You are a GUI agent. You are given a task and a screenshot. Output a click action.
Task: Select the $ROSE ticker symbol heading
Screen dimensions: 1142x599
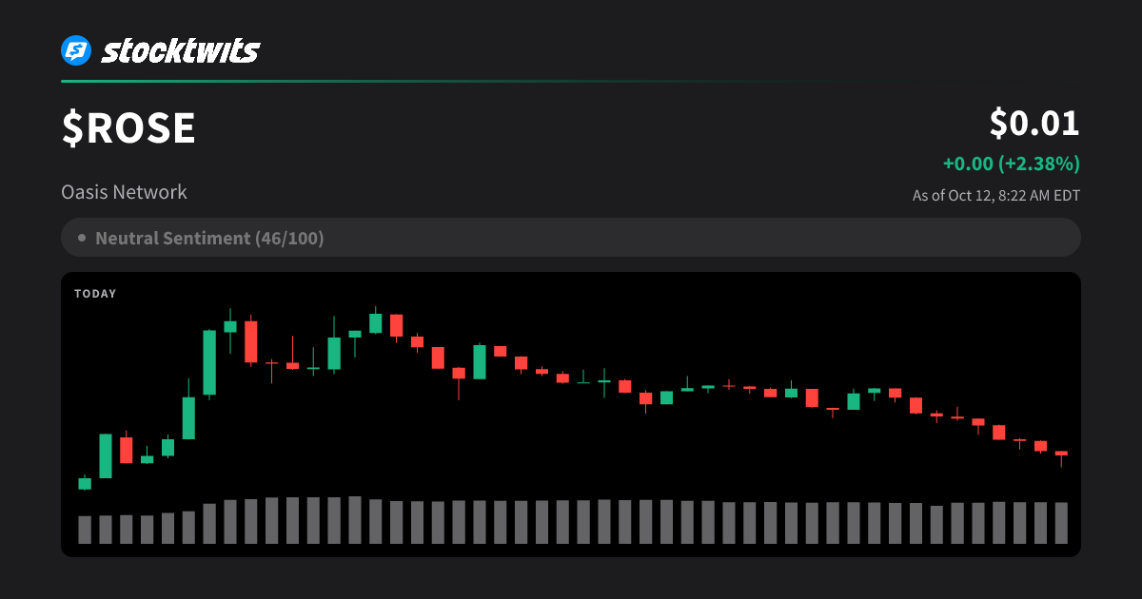[x=129, y=128]
